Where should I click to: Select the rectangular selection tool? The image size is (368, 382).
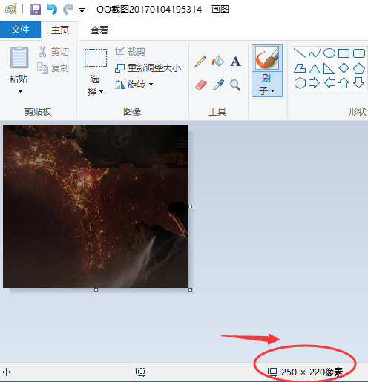96,58
